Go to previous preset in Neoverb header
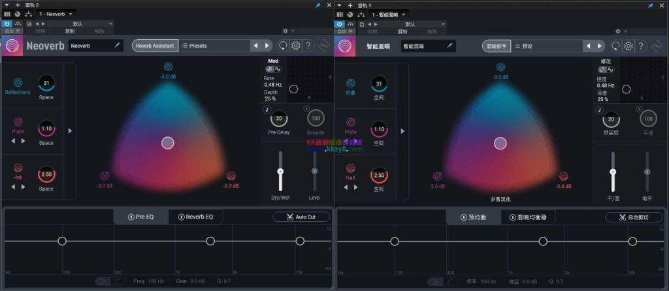669x291 pixels. click(x=256, y=46)
